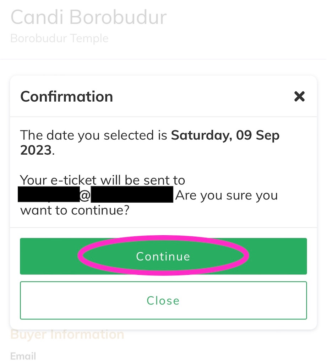
Task: Click the bold Saturday, 09 Sep date text
Action: coord(225,135)
